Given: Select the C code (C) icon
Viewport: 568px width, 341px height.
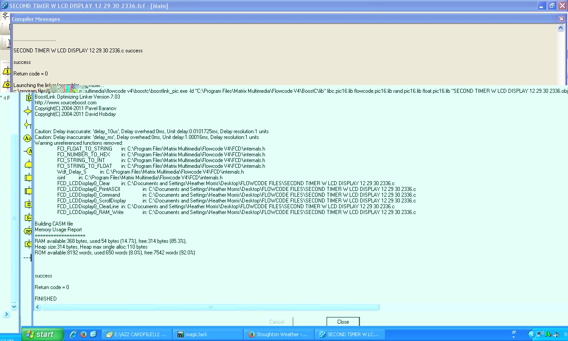Looking at the screenshot, I should pos(28,244).
